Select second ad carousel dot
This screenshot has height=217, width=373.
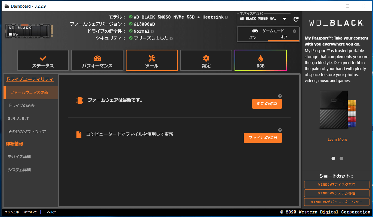click(341, 158)
